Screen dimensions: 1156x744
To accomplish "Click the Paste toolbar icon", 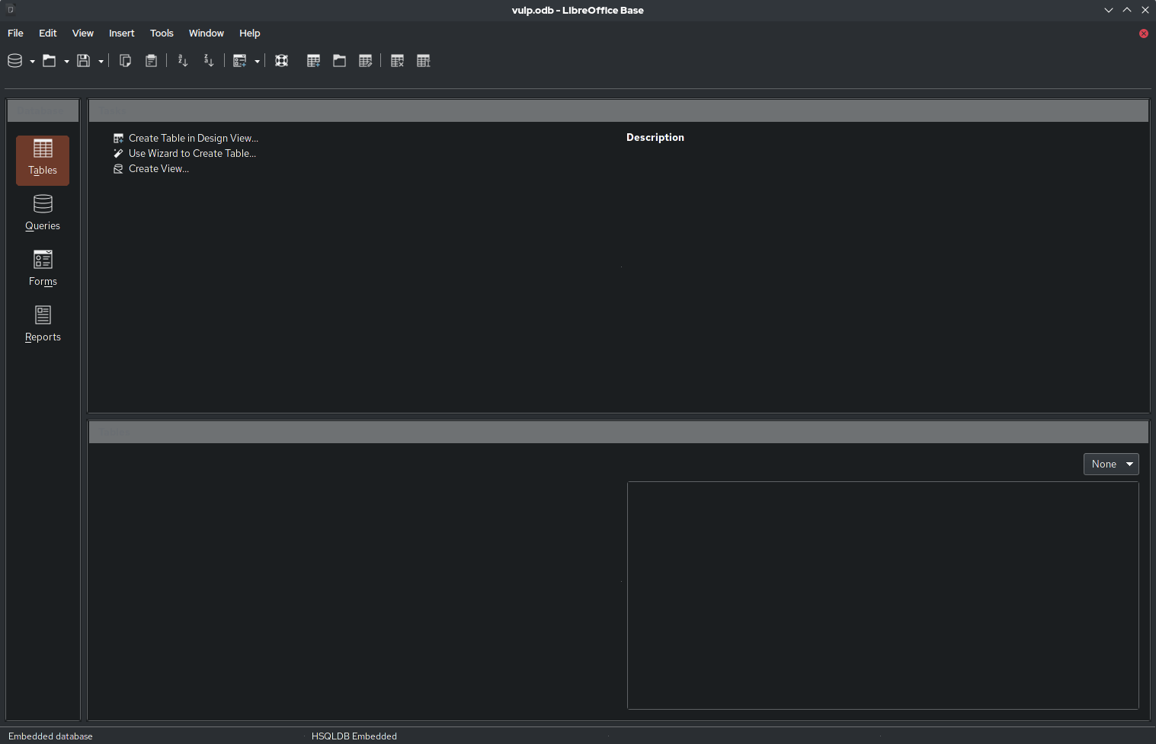I will (152, 61).
